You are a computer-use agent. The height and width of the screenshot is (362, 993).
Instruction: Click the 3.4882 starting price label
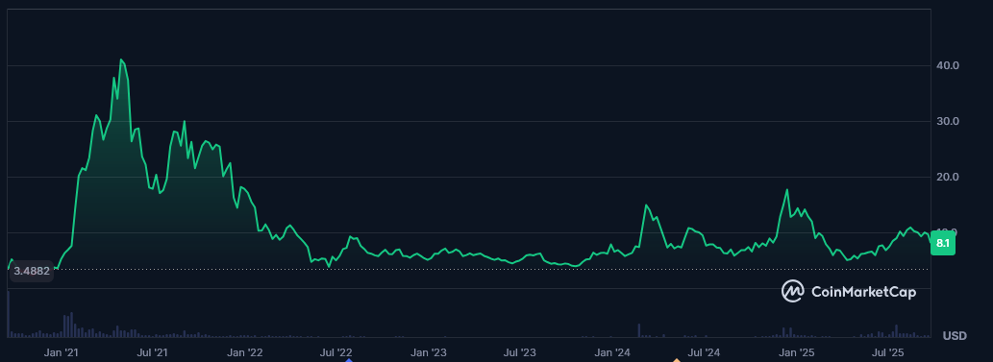tap(32, 271)
